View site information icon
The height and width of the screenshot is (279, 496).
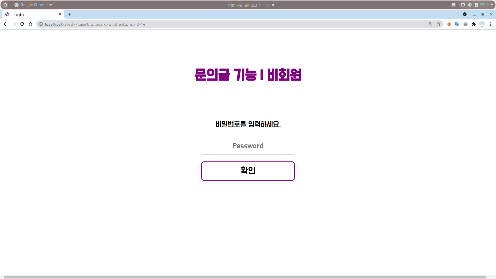click(41, 24)
